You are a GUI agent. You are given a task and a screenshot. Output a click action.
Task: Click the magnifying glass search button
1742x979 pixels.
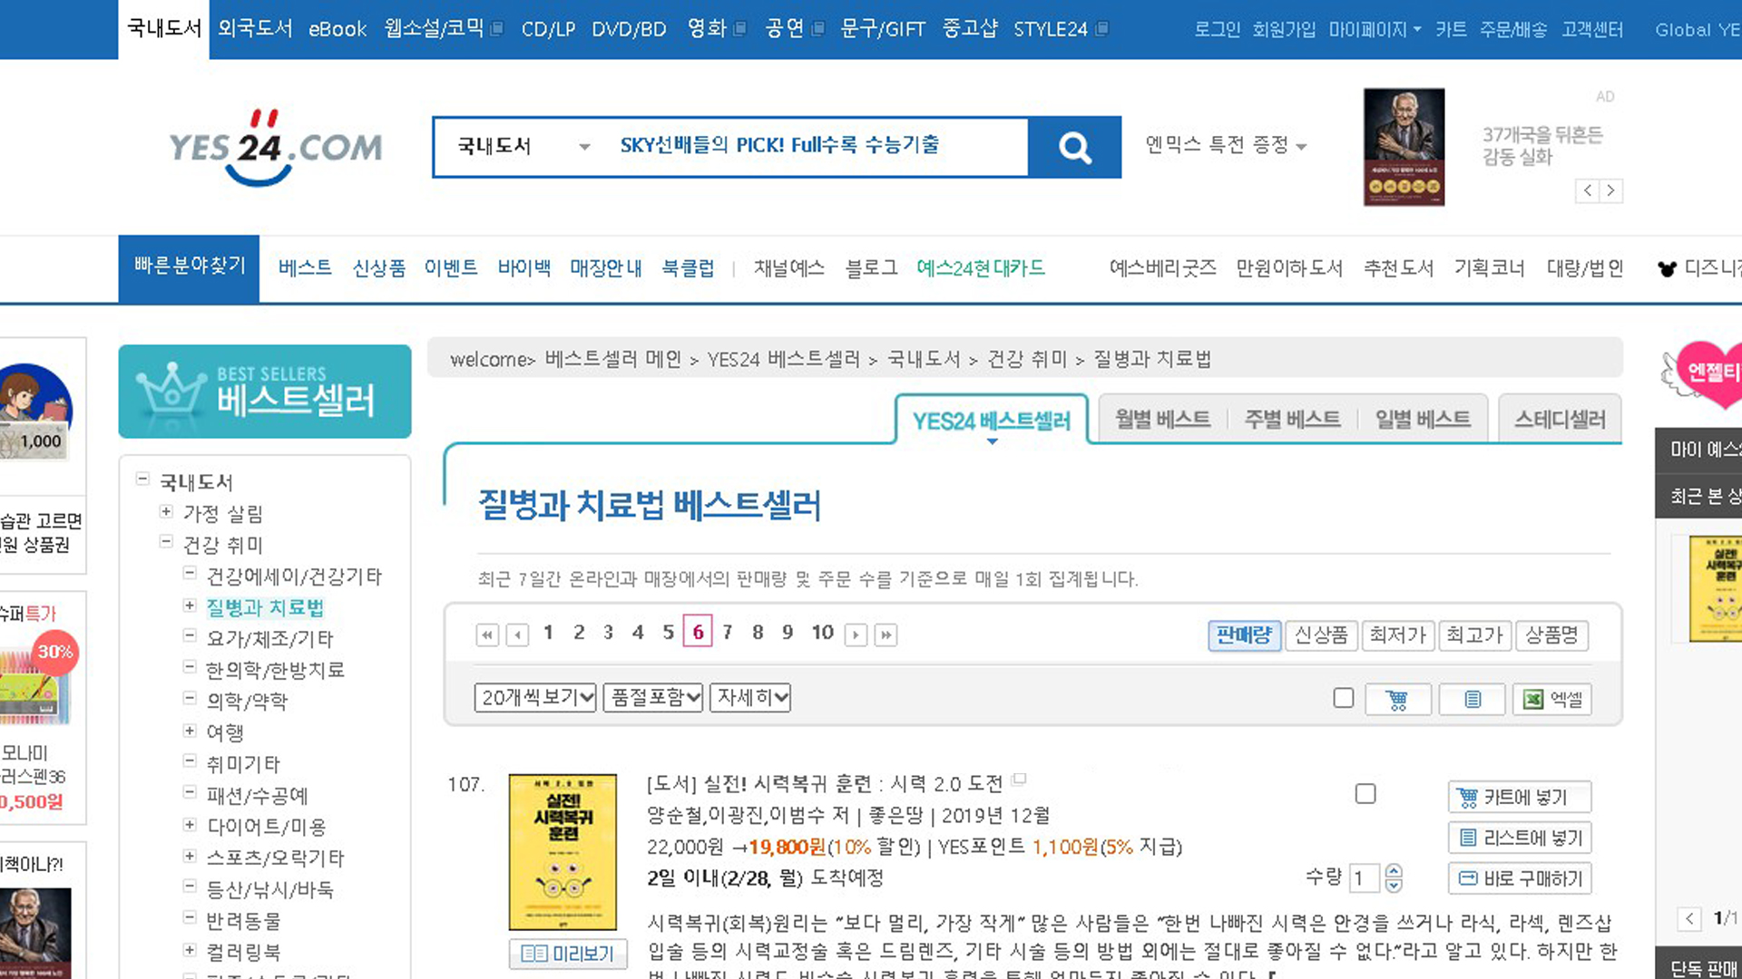(1074, 147)
